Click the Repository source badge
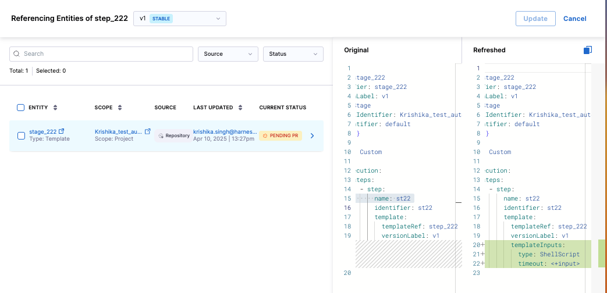The image size is (607, 293). pos(173,136)
